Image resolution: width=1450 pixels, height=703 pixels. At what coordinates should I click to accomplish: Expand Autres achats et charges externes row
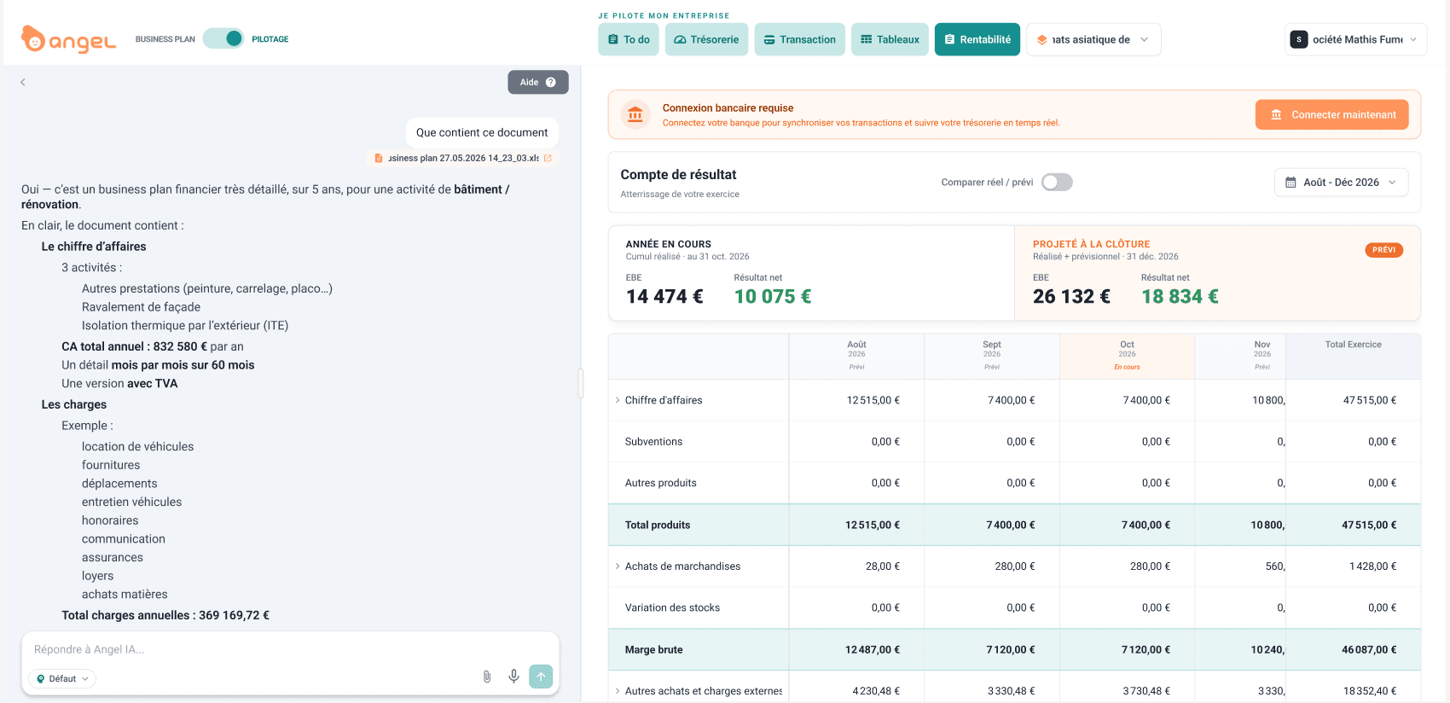point(618,691)
